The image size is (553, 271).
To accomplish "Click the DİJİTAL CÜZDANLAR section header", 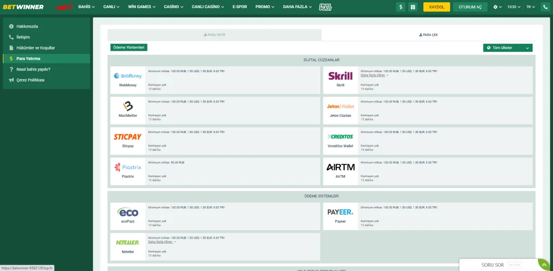I will pyautogui.click(x=321, y=60).
